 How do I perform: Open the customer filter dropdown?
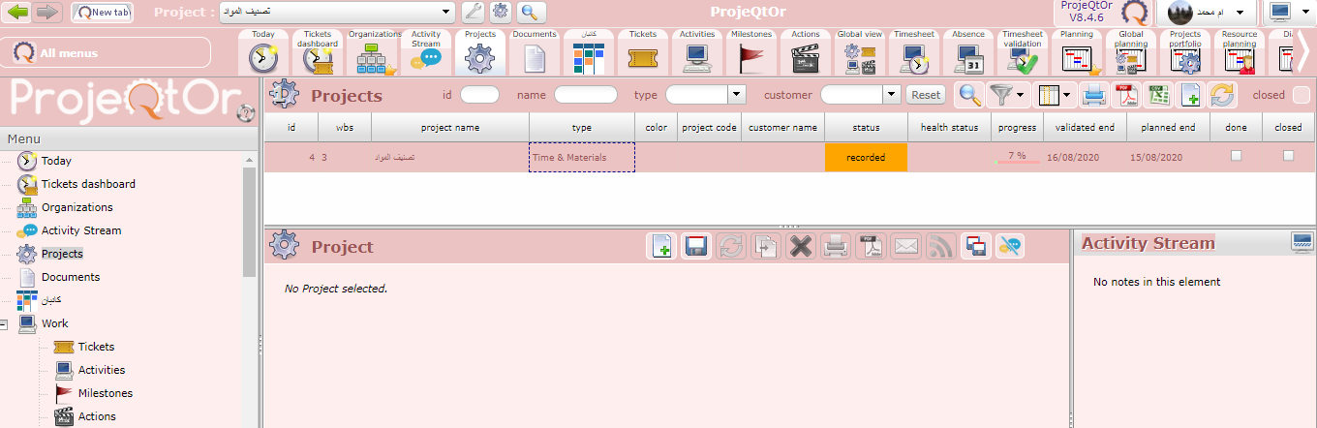(x=892, y=95)
